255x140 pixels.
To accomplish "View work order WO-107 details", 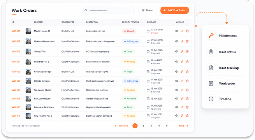I will coord(176,90).
